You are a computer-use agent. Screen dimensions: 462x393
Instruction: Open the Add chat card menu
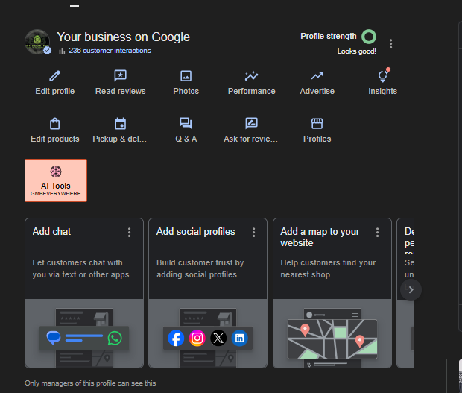point(129,233)
